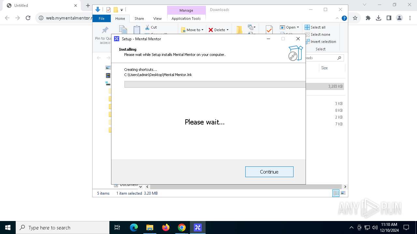Open the volume speaker icon

point(375,227)
